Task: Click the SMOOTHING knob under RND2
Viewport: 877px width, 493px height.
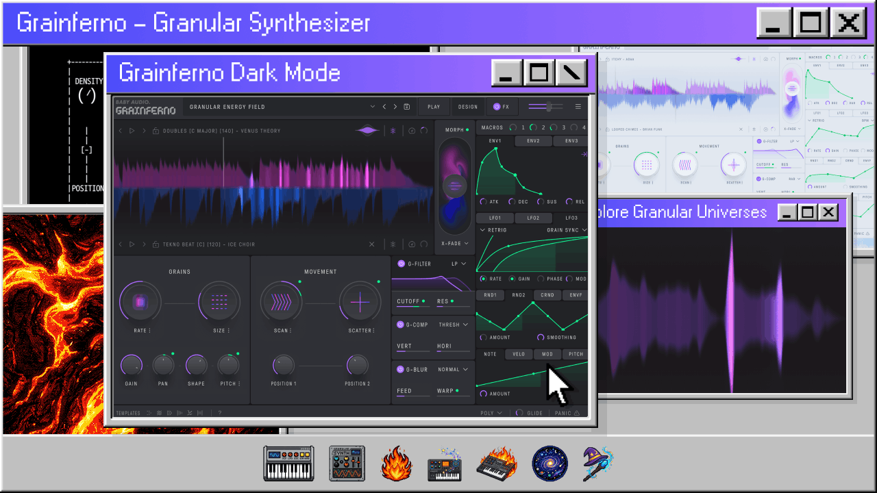Action: [541, 338]
